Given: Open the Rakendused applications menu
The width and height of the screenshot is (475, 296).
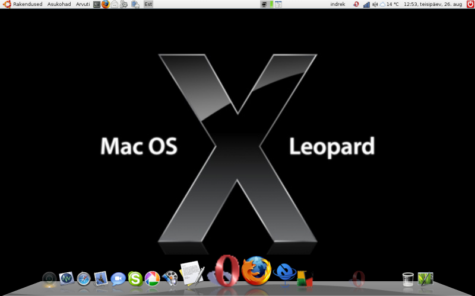Looking at the screenshot, I should [x=27, y=4].
